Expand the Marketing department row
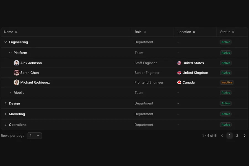 6,114
